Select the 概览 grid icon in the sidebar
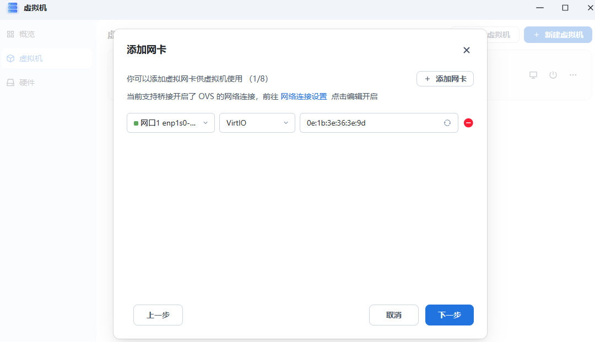Viewport: 595px width, 342px height. click(10, 34)
